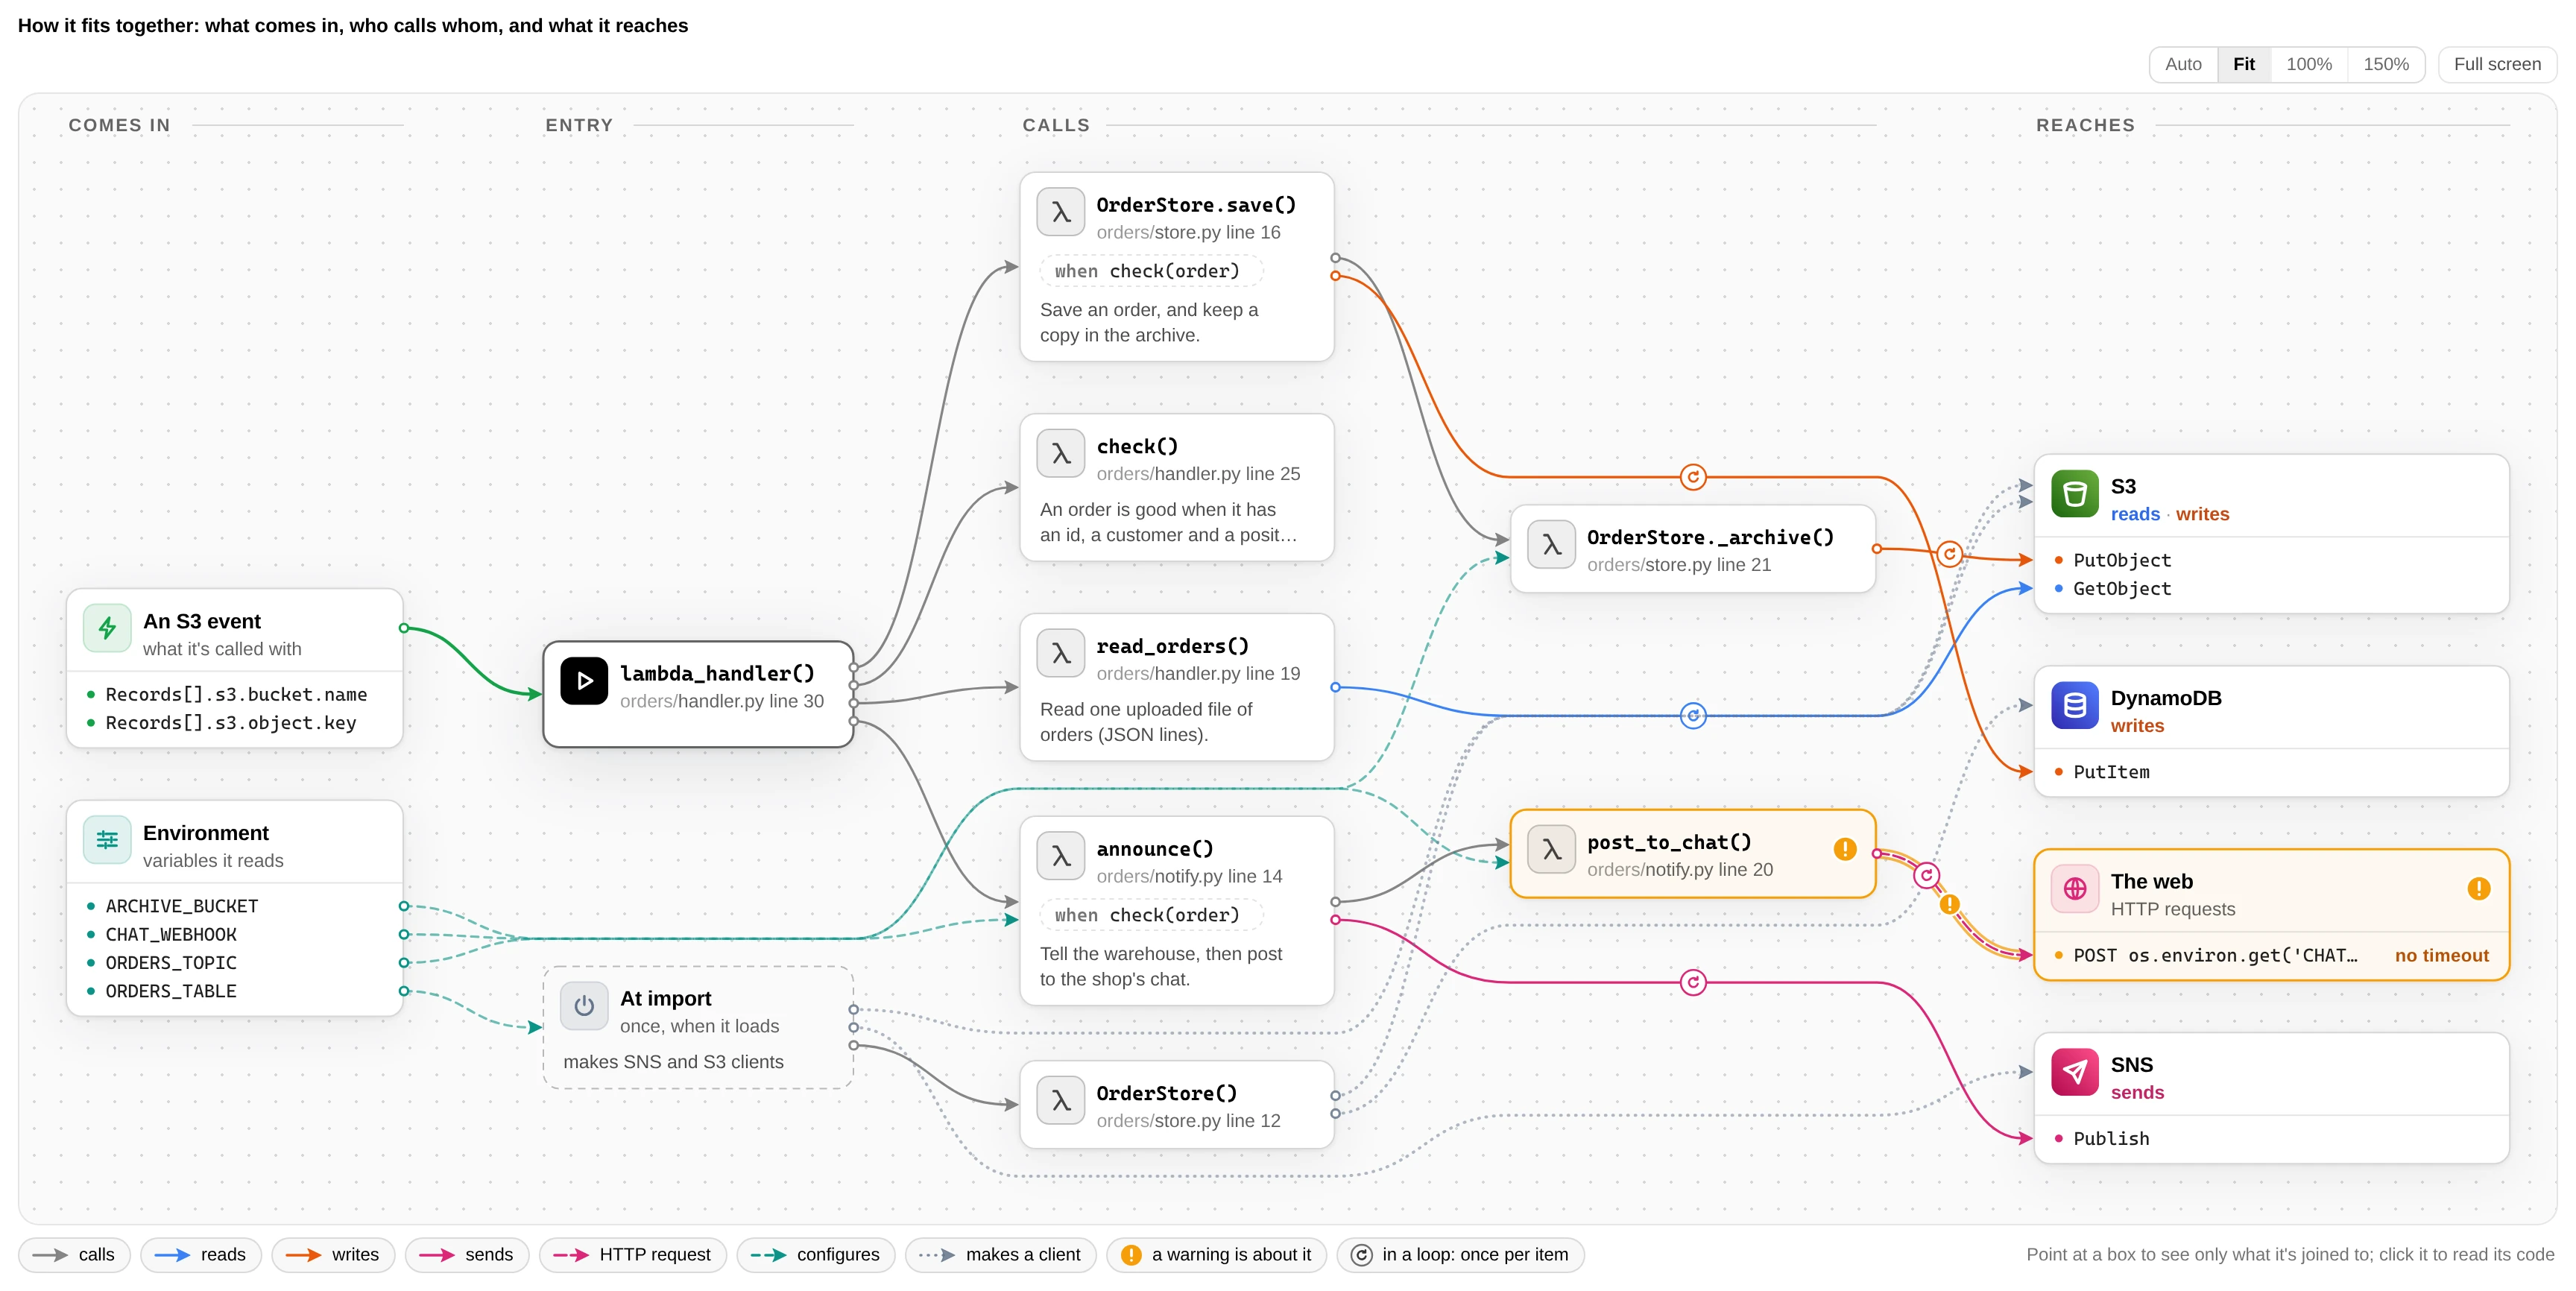This screenshot has width=2576, height=1291.
Task: Click the At import power icon
Action: coord(584,1006)
